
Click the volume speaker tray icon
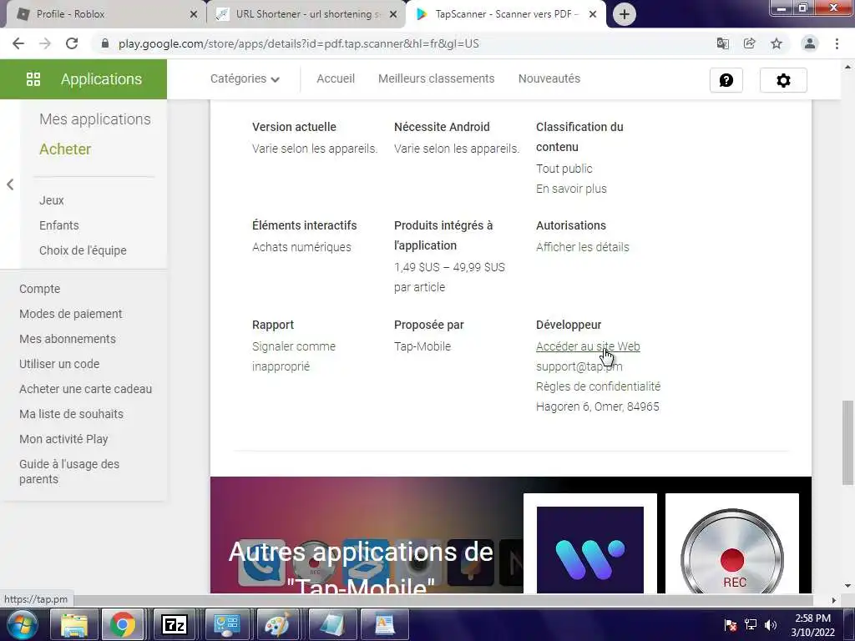pos(770,624)
